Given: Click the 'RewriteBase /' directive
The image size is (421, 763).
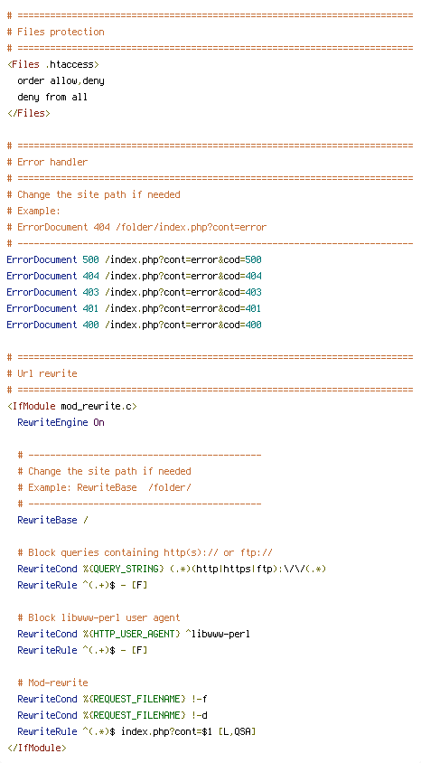Looking at the screenshot, I should [52, 520].
